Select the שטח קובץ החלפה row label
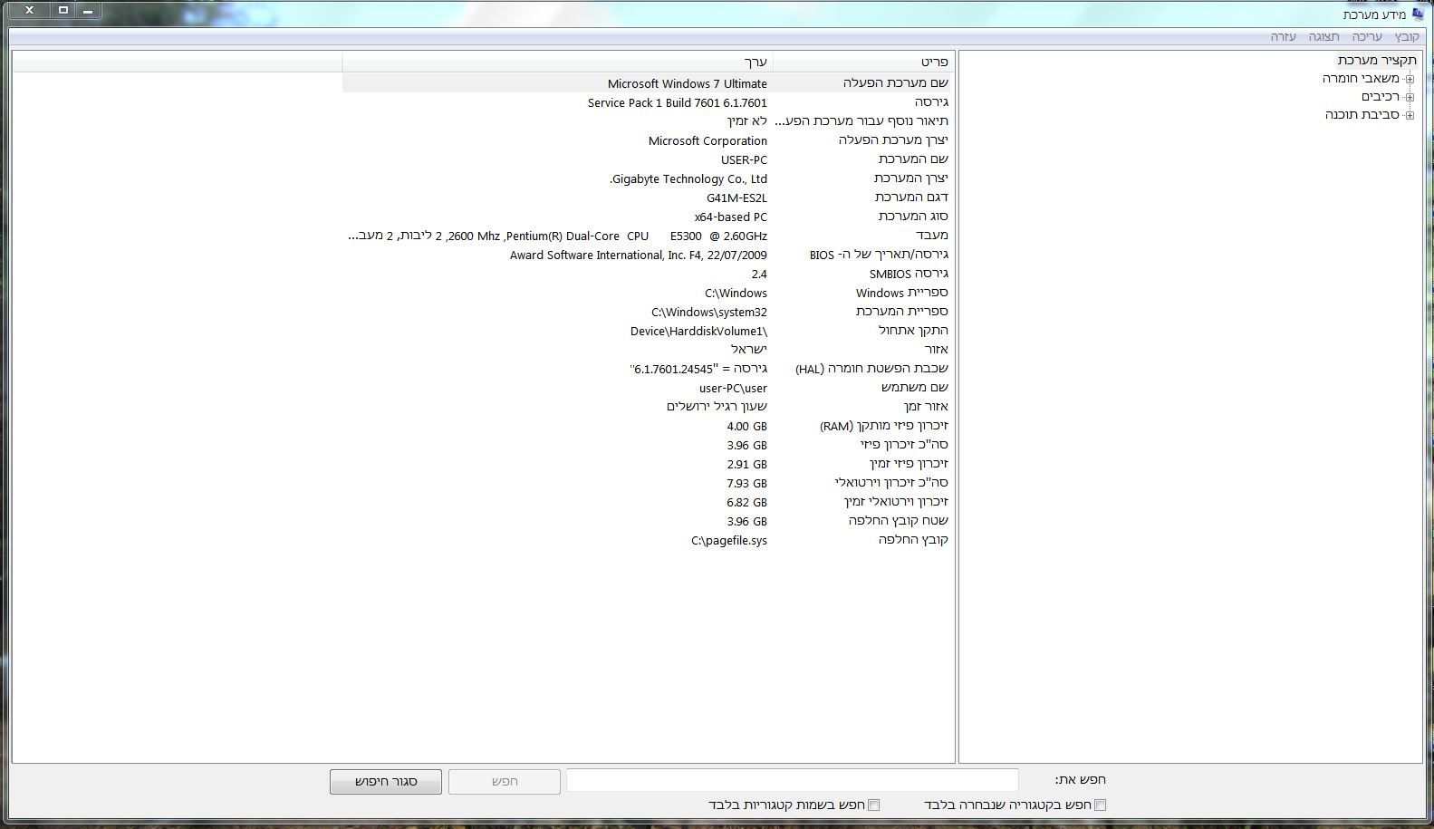Viewport: 1434px width, 829px height. pos(899,521)
